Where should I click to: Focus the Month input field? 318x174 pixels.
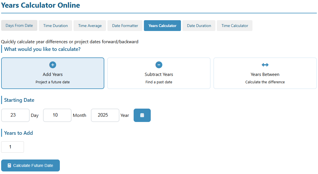(57, 115)
